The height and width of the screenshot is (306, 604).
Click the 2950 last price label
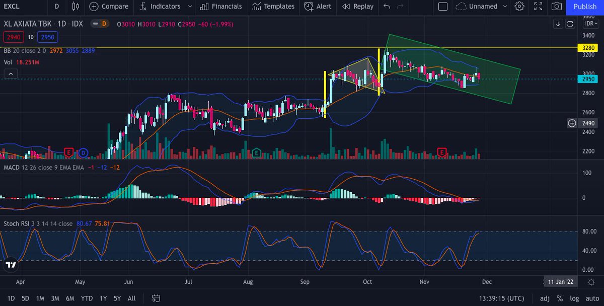click(x=589, y=79)
